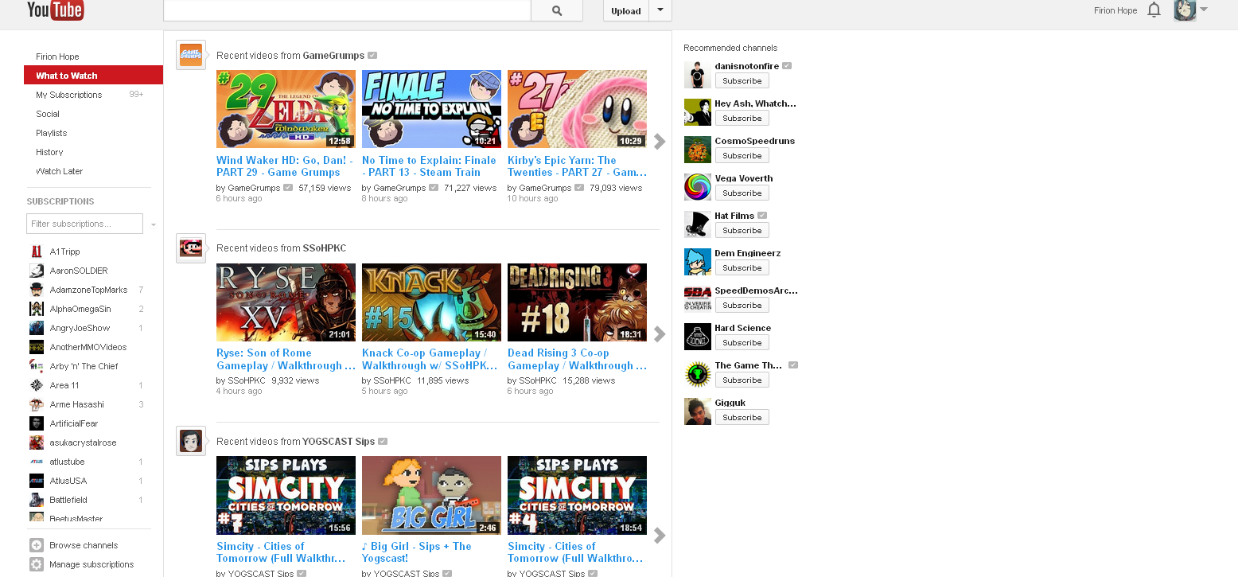Open The Game Theorists channel avatar

pyautogui.click(x=697, y=374)
